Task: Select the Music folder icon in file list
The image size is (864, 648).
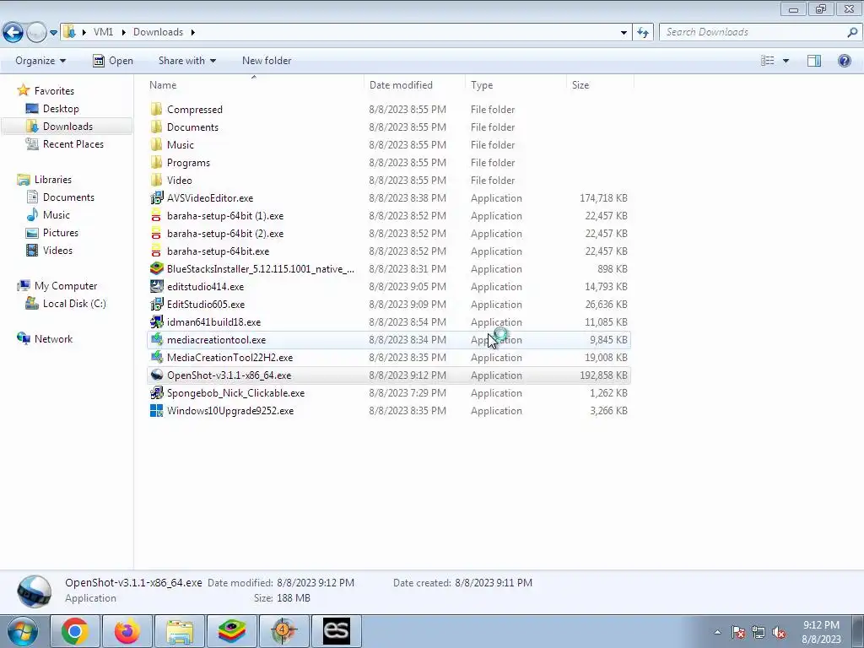Action: click(156, 144)
